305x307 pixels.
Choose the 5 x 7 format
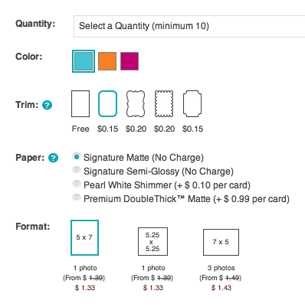[x=84, y=237]
